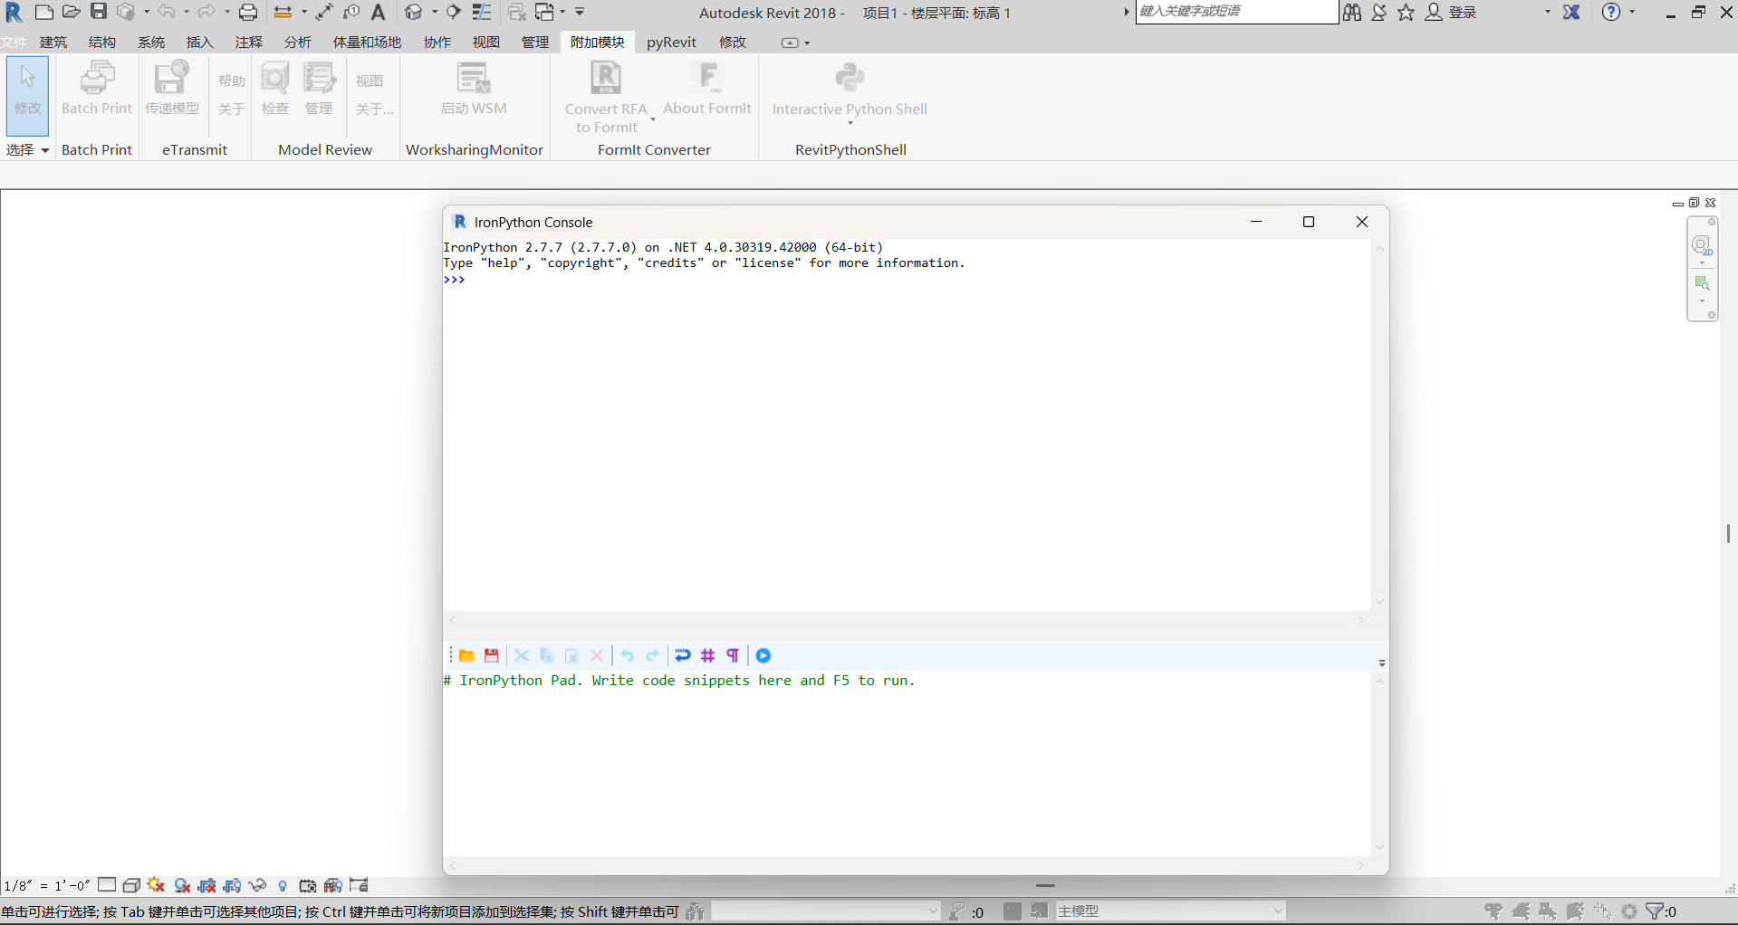Click the Thin Lines icon in Quick Access toolbar
Image resolution: width=1738 pixels, height=925 pixels.
pyautogui.click(x=481, y=12)
